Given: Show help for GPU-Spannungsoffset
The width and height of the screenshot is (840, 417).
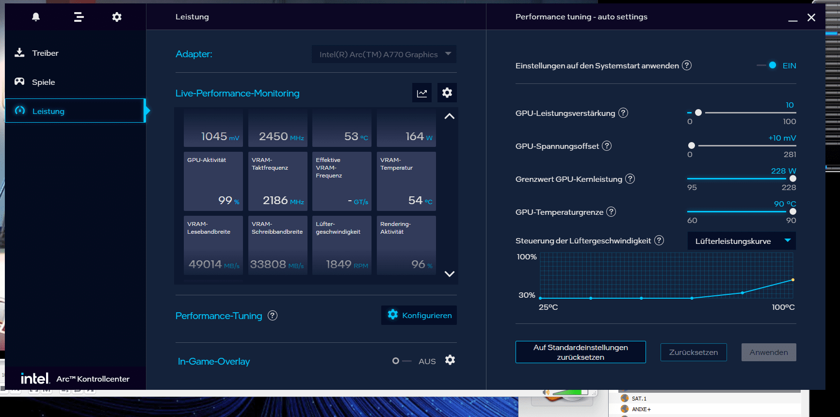Looking at the screenshot, I should (607, 145).
